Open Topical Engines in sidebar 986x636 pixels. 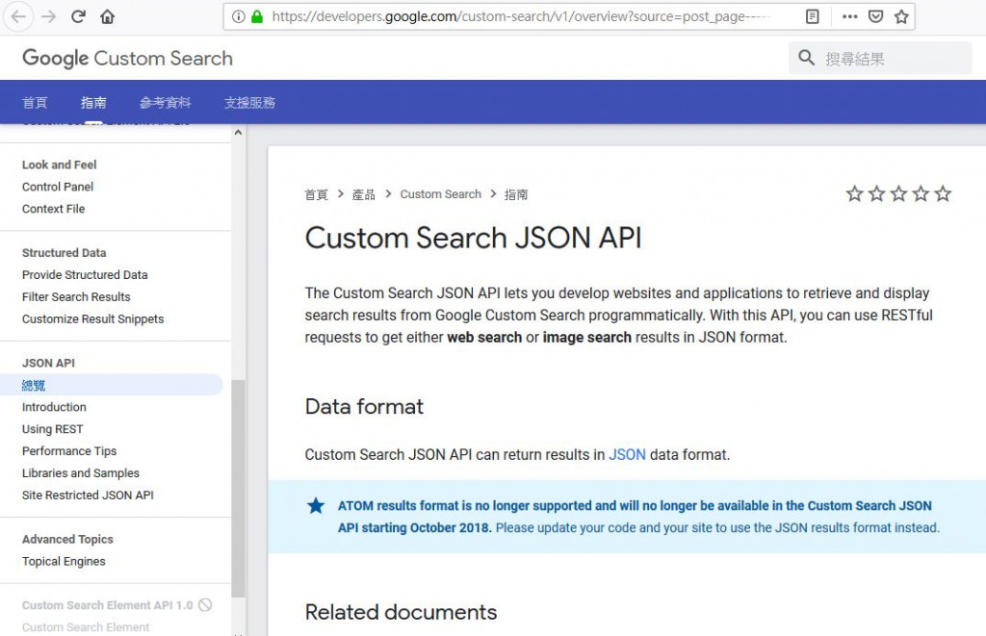pos(64,561)
